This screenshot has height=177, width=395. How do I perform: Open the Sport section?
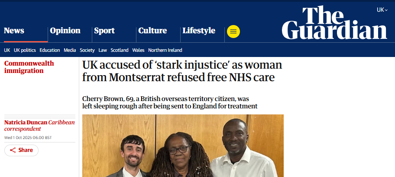pos(104,31)
